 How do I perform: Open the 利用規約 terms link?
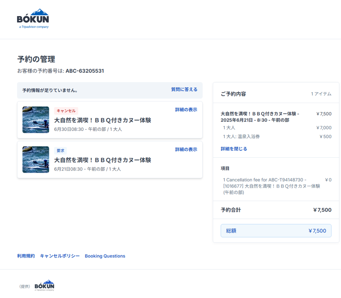pos(26,256)
